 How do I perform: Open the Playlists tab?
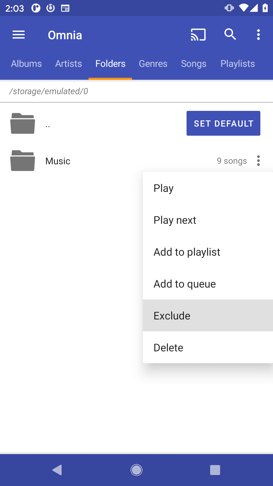238,64
